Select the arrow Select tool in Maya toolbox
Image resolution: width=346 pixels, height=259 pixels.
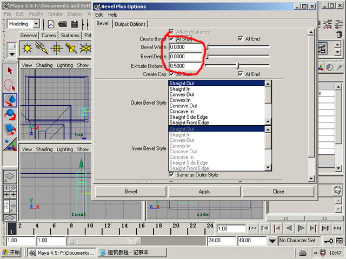coord(10,71)
